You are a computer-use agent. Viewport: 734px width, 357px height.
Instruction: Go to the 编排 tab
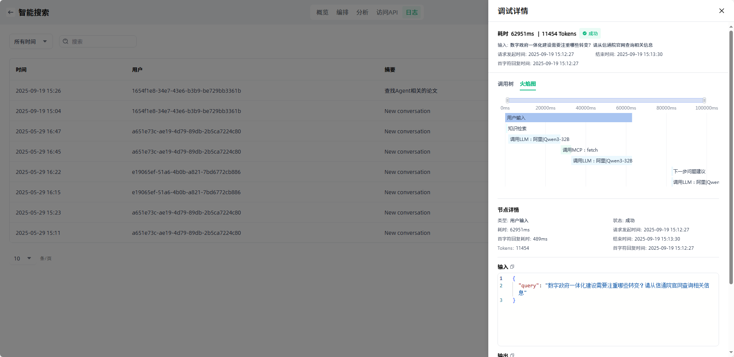click(x=342, y=12)
